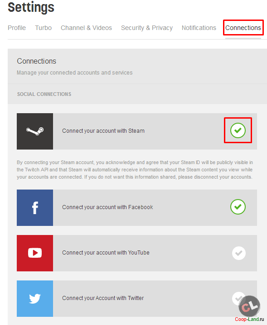Click the Facebook logo icon

[35, 208]
